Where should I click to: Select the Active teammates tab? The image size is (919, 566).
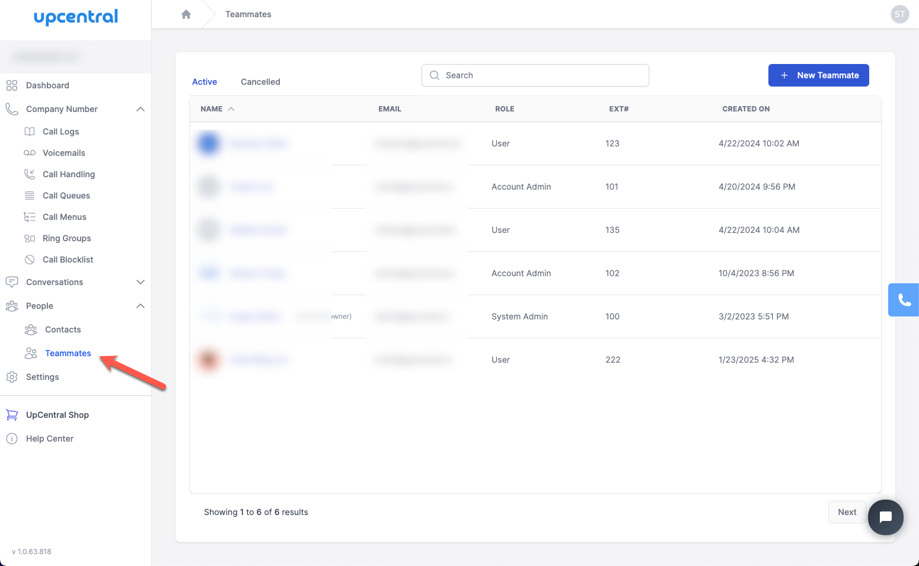click(x=204, y=81)
